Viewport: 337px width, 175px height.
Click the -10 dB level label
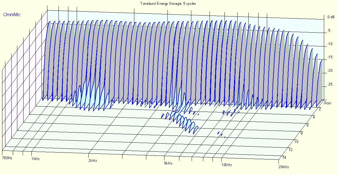pyautogui.click(x=330, y=44)
